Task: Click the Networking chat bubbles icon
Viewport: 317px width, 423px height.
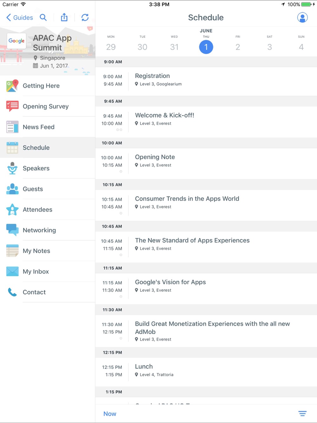Action: (12, 230)
